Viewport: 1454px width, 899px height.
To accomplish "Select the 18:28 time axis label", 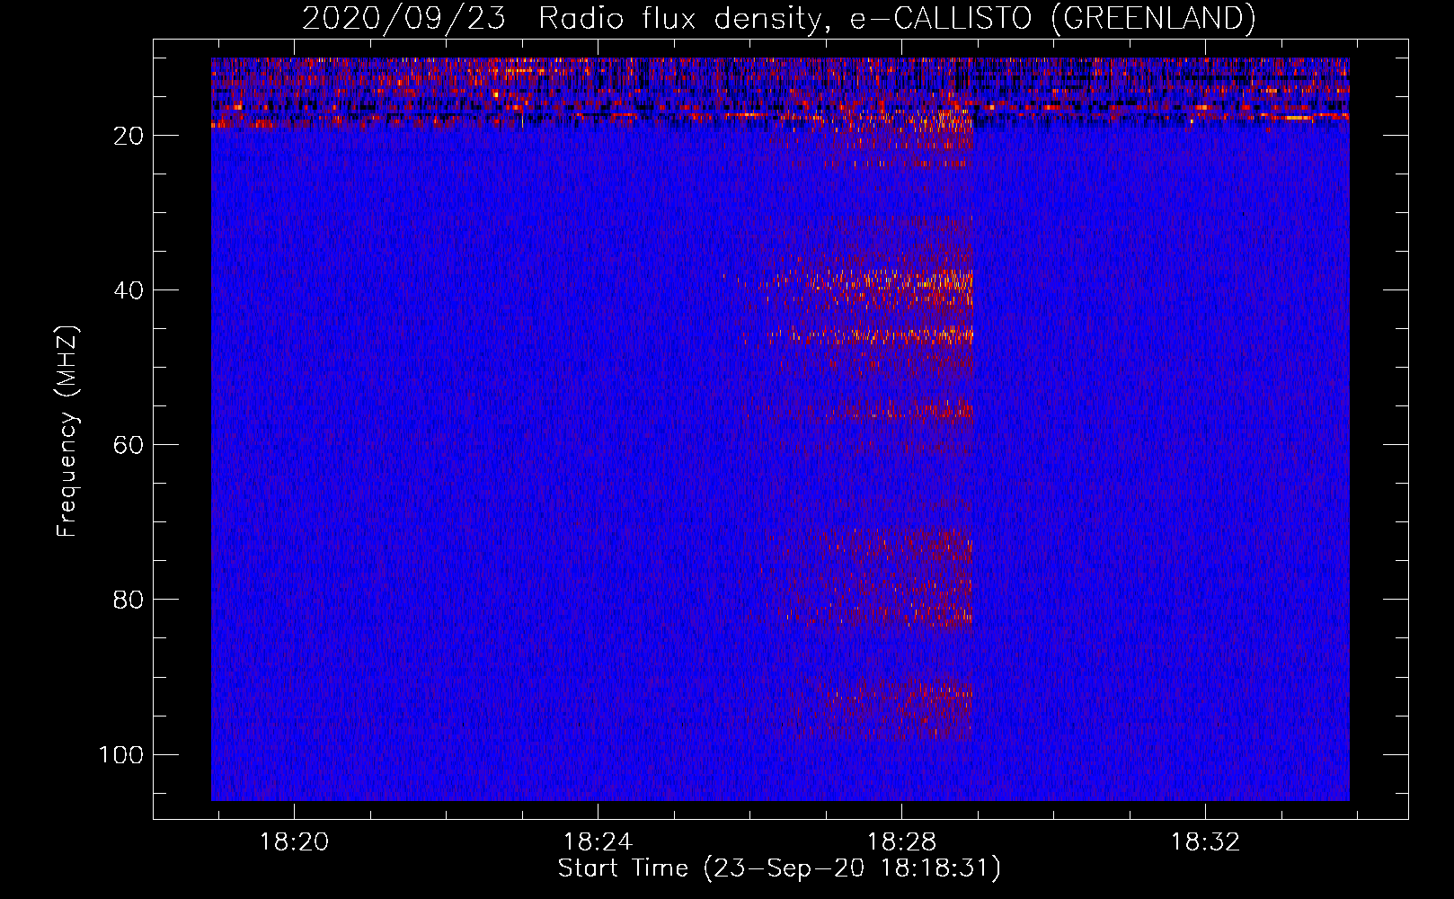I will click(x=901, y=842).
